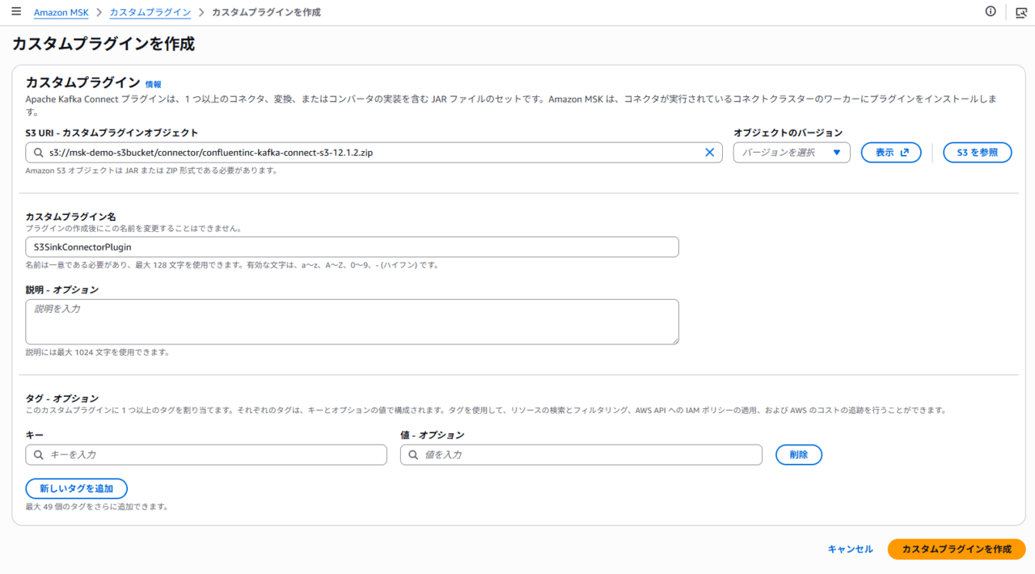Click into the 説明 description textarea

pos(352,322)
